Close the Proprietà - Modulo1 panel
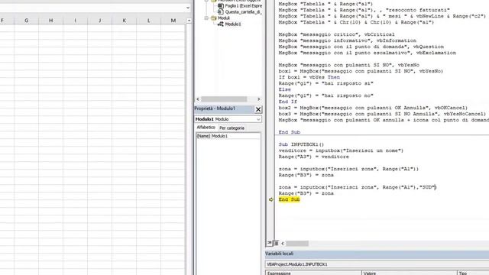 tap(258, 109)
